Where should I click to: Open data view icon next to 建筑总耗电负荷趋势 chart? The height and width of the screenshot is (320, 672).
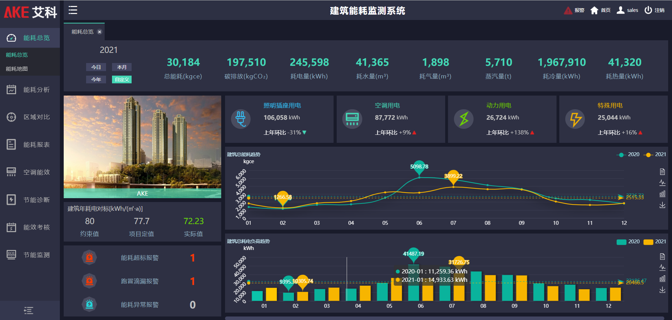point(663,257)
